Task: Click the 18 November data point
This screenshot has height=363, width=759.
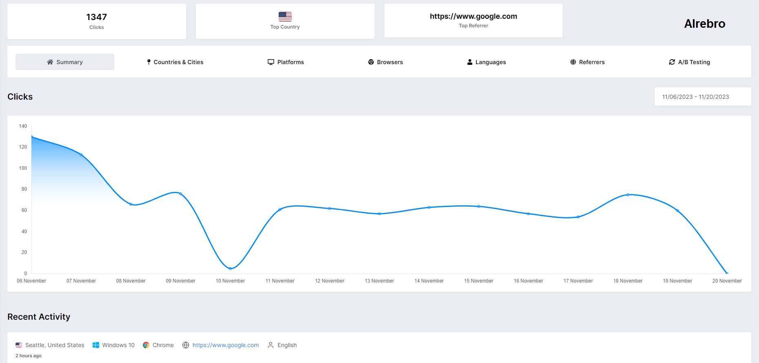Action: tap(628, 195)
